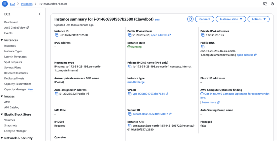Copy the Public IPv4 address
Screen dimensions: 277x141
pyautogui.click(x=130, y=35)
